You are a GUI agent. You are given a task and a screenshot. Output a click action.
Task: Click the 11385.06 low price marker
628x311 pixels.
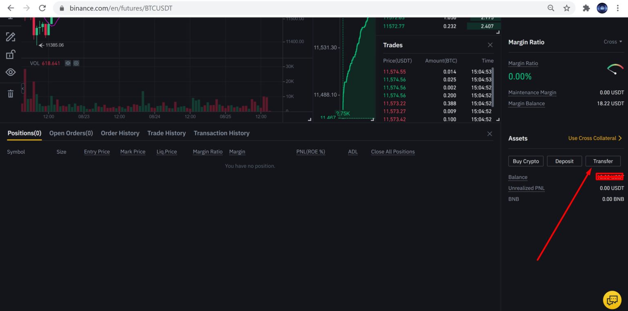tap(55, 45)
